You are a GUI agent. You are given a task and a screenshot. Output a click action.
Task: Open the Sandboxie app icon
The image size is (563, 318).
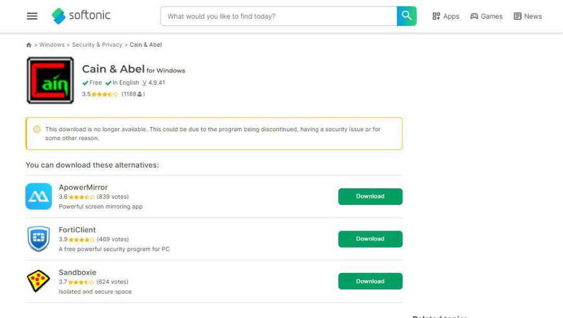[38, 281]
